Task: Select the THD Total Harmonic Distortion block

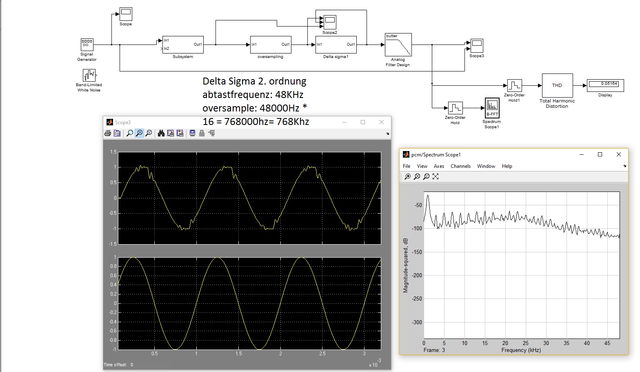Action: coord(557,85)
